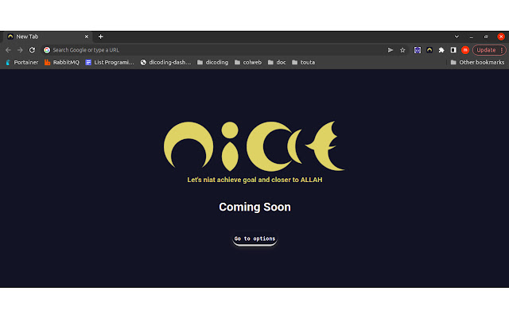Open the List Programi... bookmark
509x318 pixels.
coord(110,62)
